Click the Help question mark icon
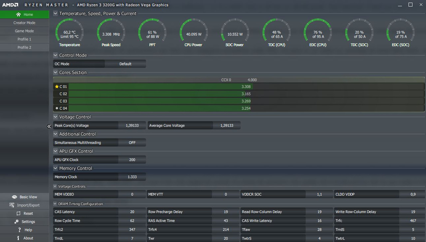Screen dimensions: 426x242 tap(20, 230)
